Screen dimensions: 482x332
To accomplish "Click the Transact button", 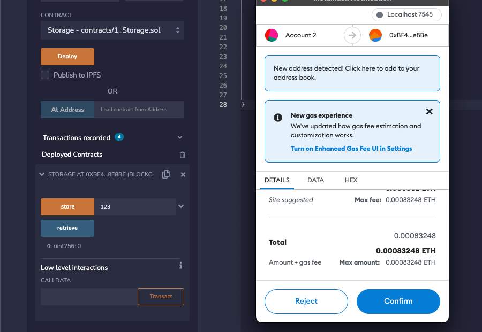I will click(x=161, y=297).
